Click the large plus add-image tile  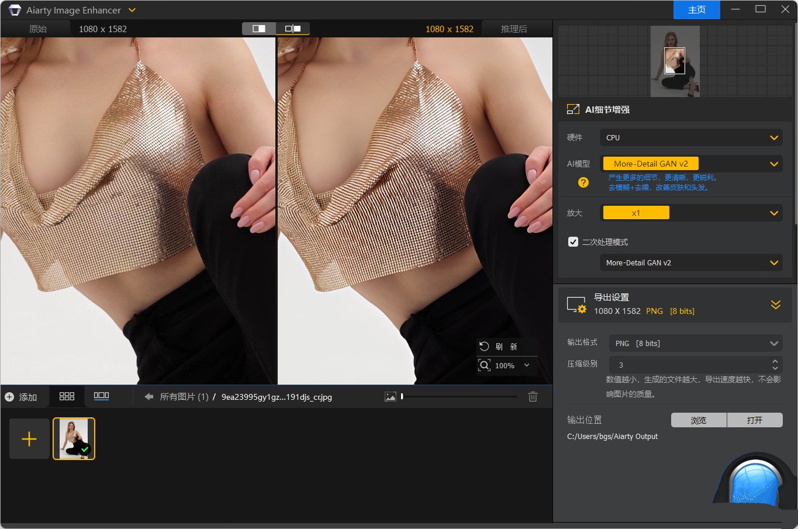tap(29, 439)
